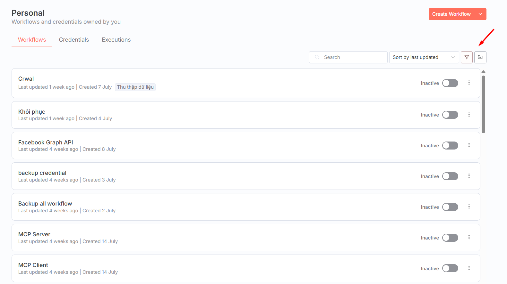This screenshot has width=507, height=284.
Task: Open the filters funnel icon
Action: [467, 57]
